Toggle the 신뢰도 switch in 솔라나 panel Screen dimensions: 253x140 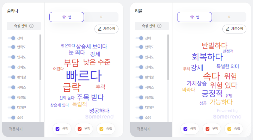11,67
